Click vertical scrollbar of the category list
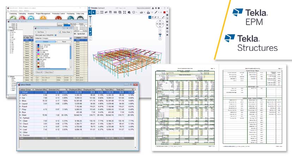292x156 pixels. pos(71,52)
